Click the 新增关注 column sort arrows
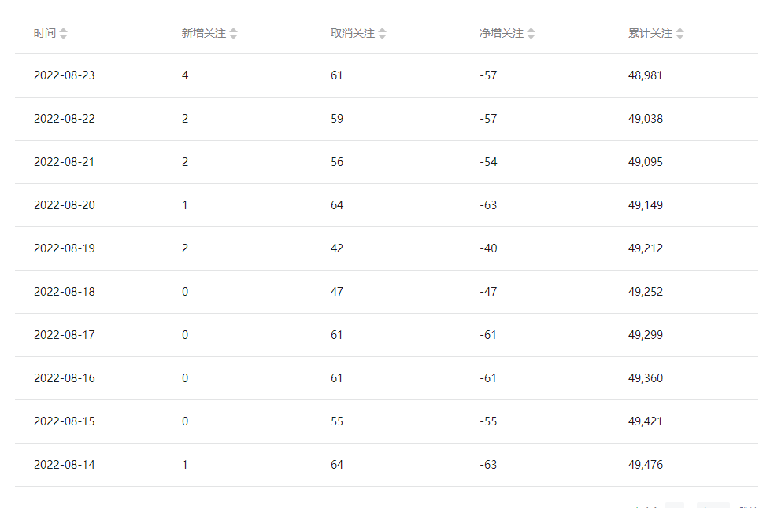 234,34
